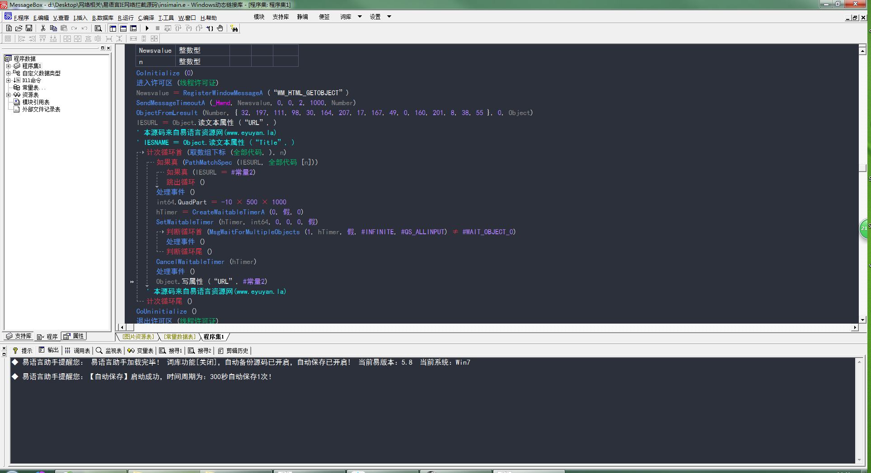Click the same-height resize layout icon
871x473 pixels.
click(144, 39)
